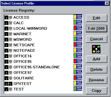
Task: Click the profile icon beside NOTEPAD2
Action: click(x=8, y=50)
